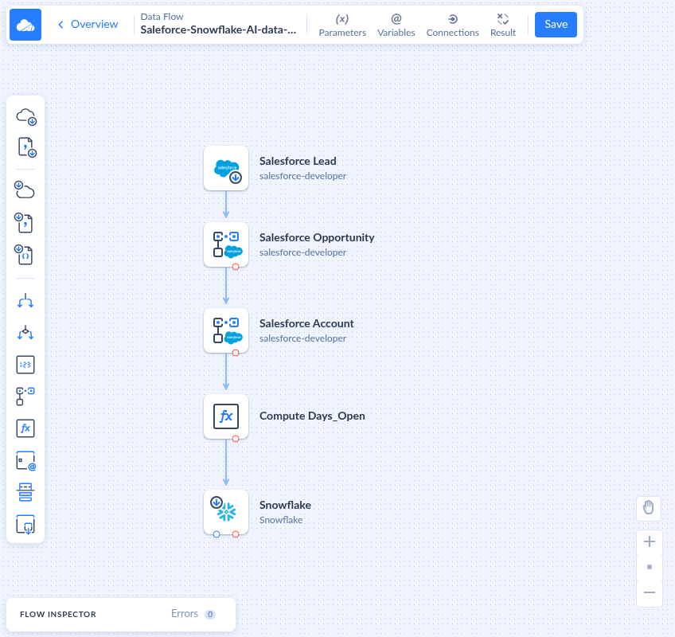Select the Row Count component in sidebar

25,365
